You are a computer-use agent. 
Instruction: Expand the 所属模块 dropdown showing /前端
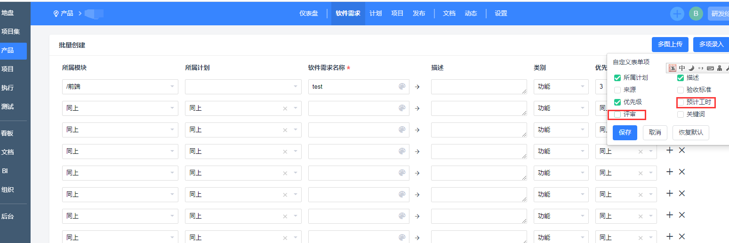120,87
